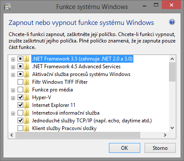Click folder icon beside Filtr Windows TIFF IFilter

(27, 82)
